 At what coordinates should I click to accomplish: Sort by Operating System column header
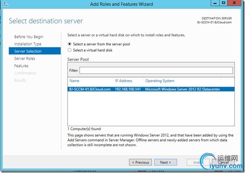tap(160, 81)
